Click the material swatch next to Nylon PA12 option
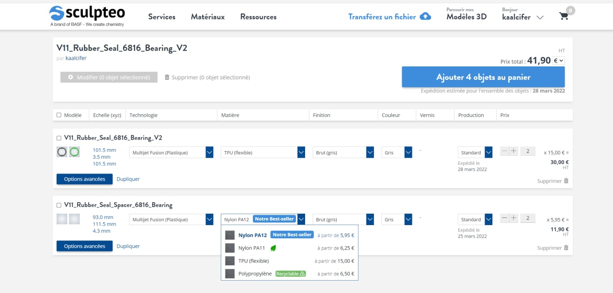Screen dimensions: 613x293 230,235
